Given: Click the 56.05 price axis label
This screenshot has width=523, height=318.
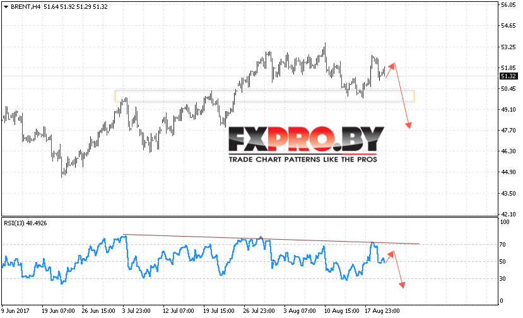Looking at the screenshot, I should 508,5.
